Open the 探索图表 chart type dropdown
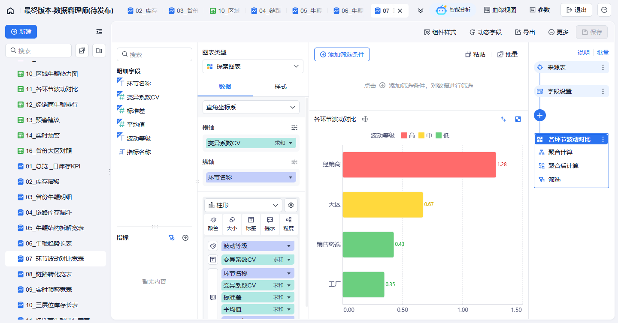 [x=253, y=66]
